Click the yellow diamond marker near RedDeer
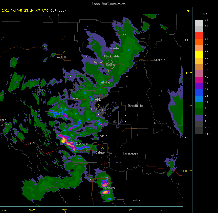218x213 pixels. click(108, 71)
